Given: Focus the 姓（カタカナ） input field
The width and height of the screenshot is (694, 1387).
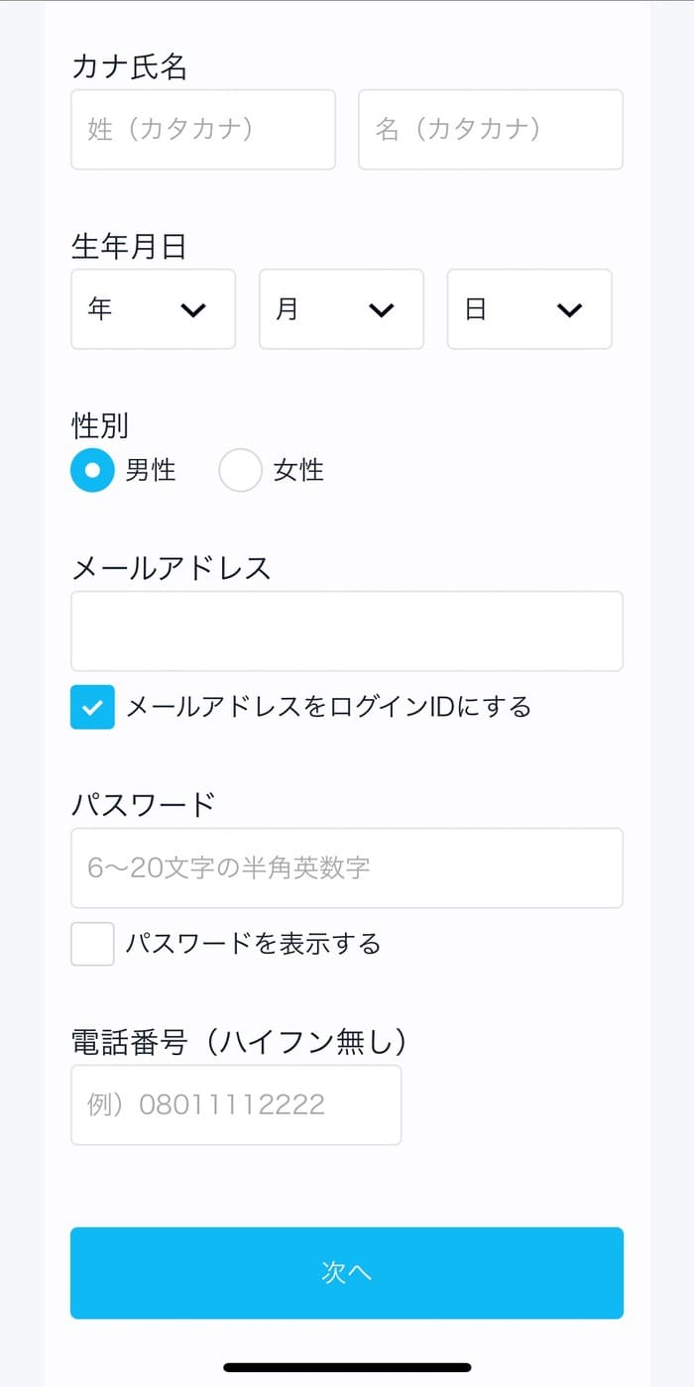Looking at the screenshot, I should coord(203,130).
